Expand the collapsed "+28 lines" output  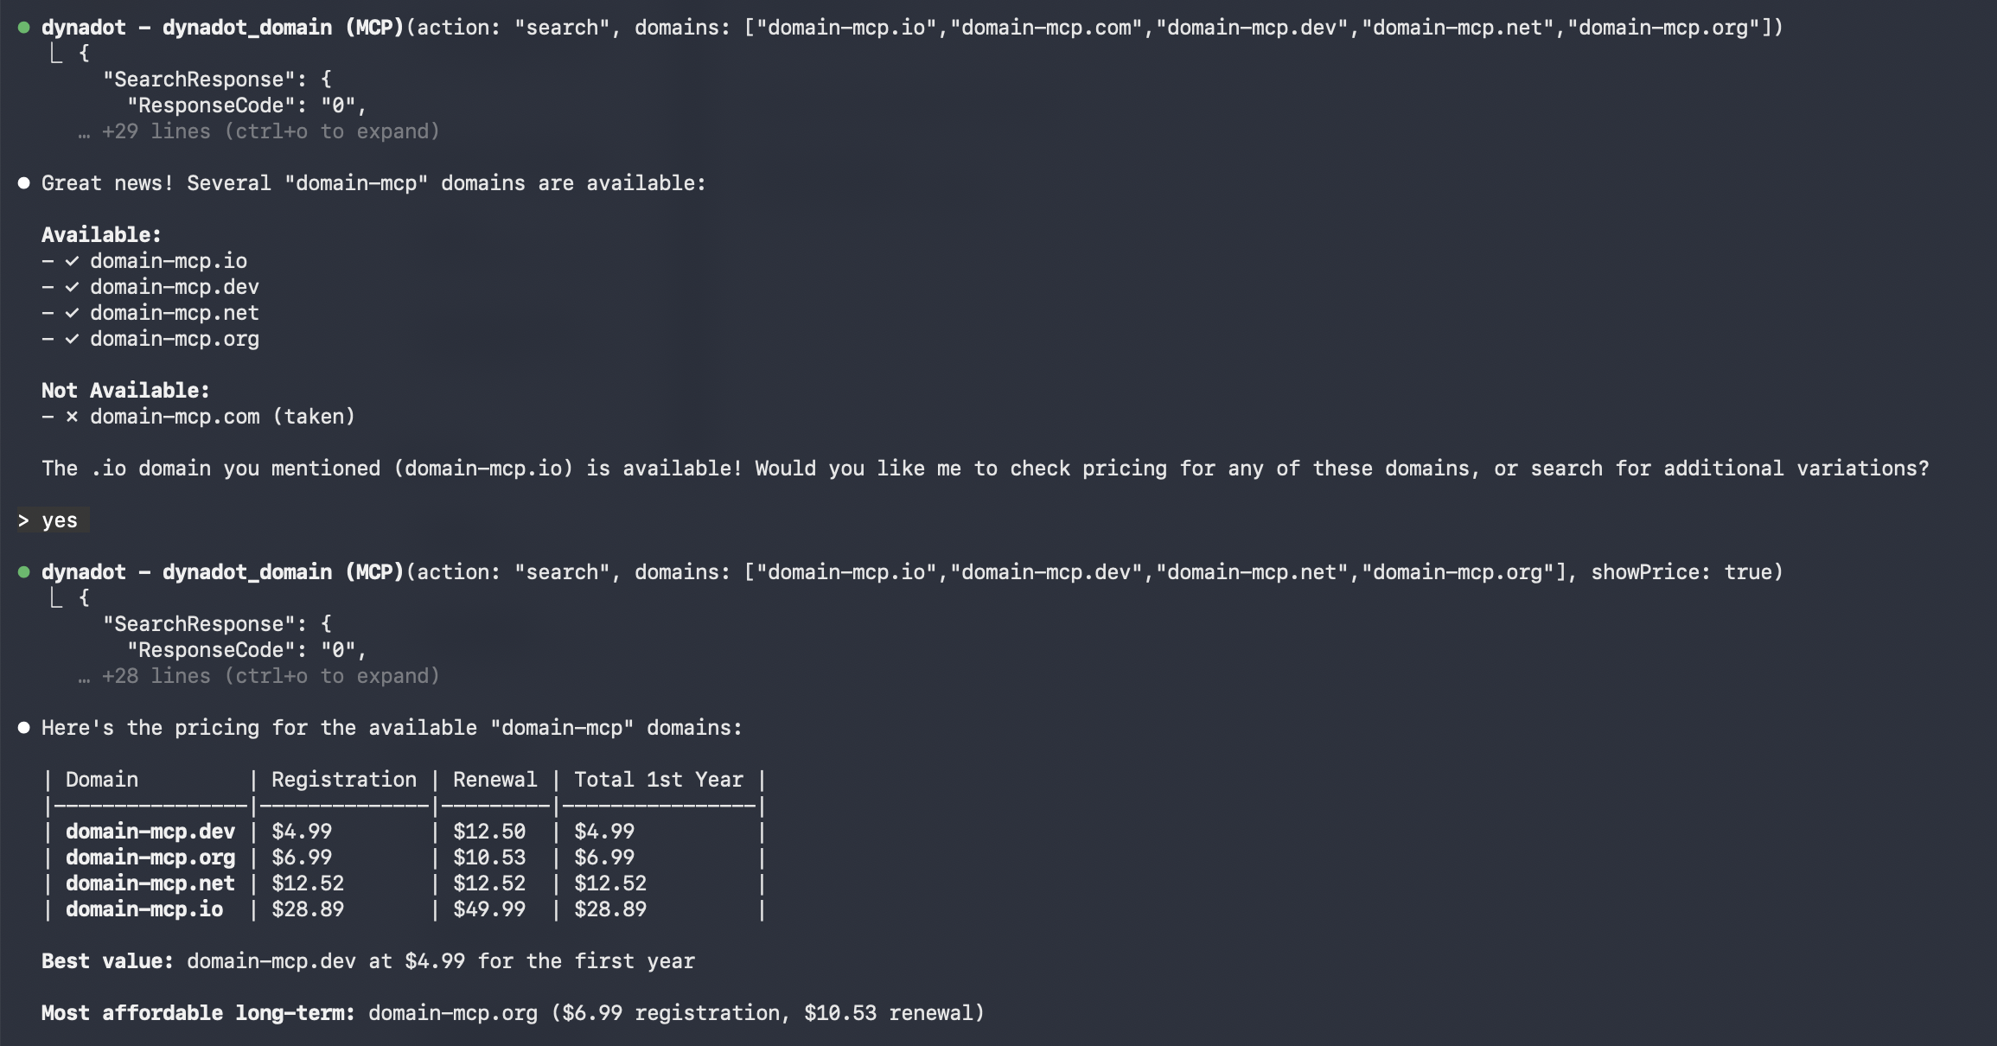(270, 676)
